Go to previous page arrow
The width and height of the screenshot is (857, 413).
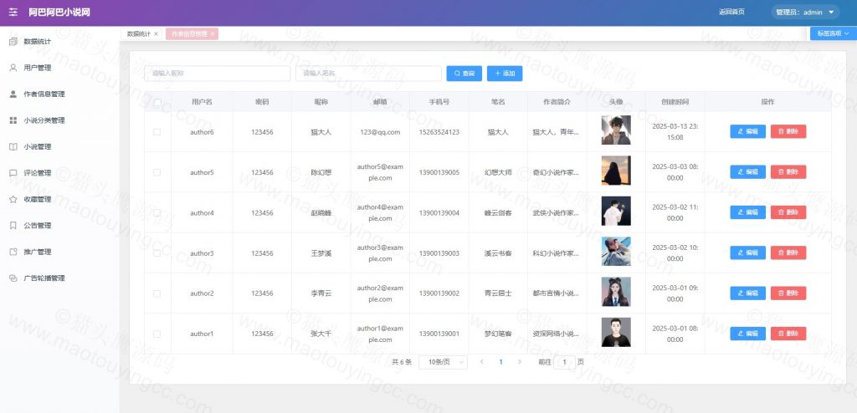(x=481, y=362)
